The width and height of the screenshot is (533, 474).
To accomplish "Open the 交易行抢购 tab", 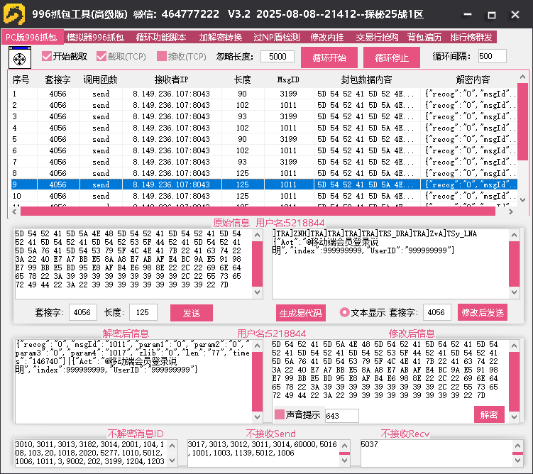I will [x=377, y=38].
